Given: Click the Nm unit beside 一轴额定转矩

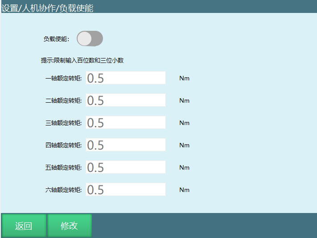Looking at the screenshot, I should pos(184,79).
